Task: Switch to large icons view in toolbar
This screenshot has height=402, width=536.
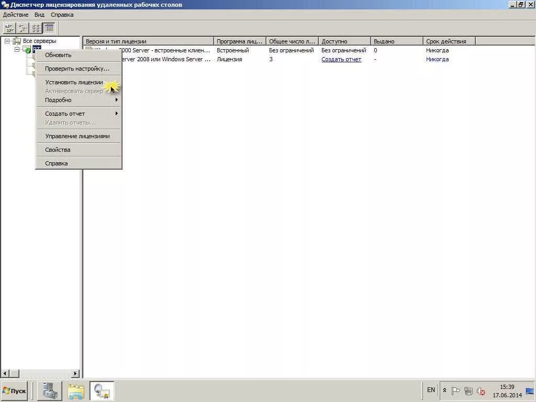Action: point(9,28)
